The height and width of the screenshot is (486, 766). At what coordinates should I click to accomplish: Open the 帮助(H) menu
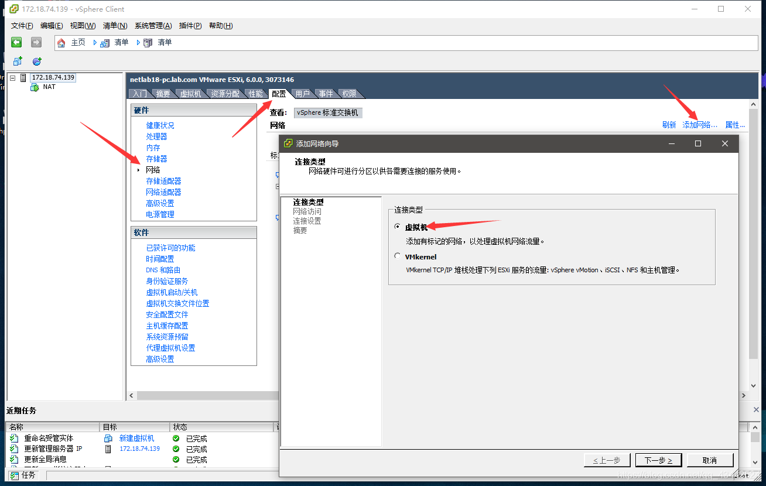point(221,26)
